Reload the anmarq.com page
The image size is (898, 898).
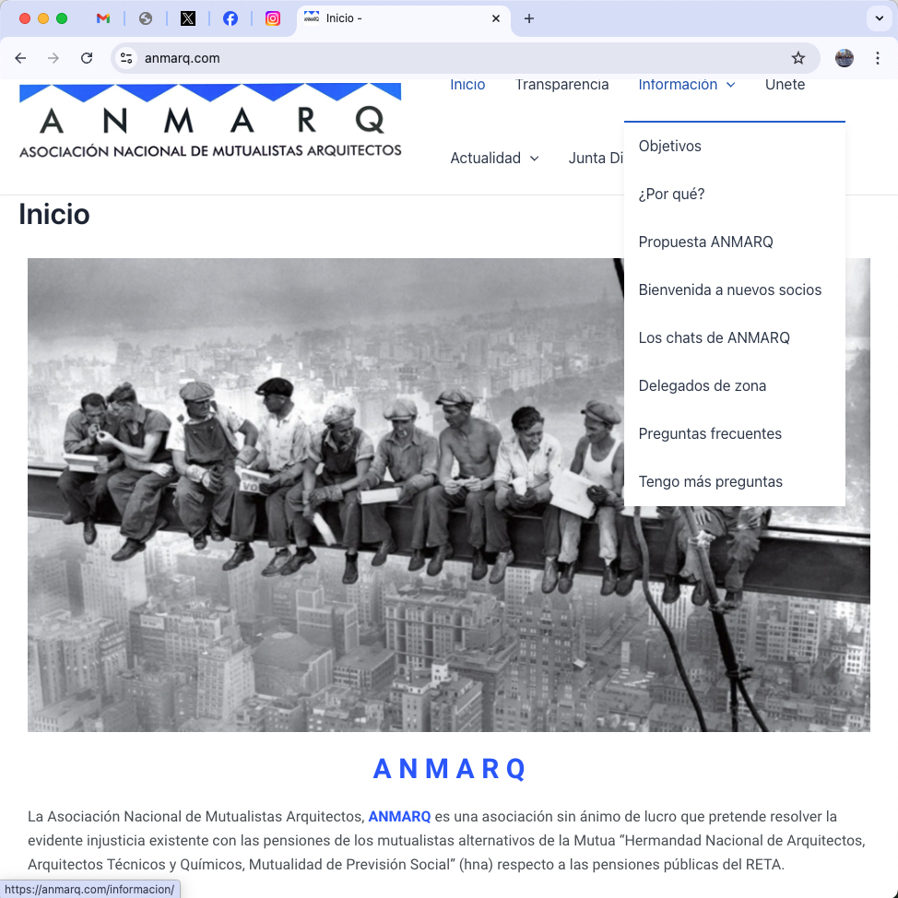pyautogui.click(x=87, y=58)
